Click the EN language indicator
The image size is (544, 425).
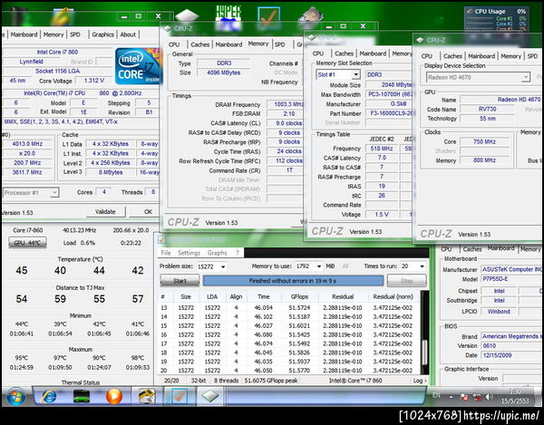click(x=436, y=395)
